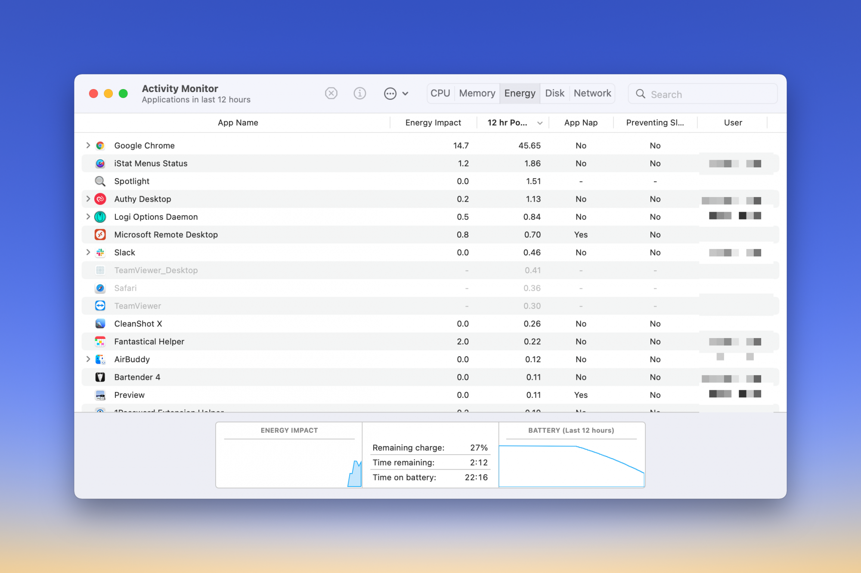Click the iStat Menus Status icon
861x573 pixels.
100,163
